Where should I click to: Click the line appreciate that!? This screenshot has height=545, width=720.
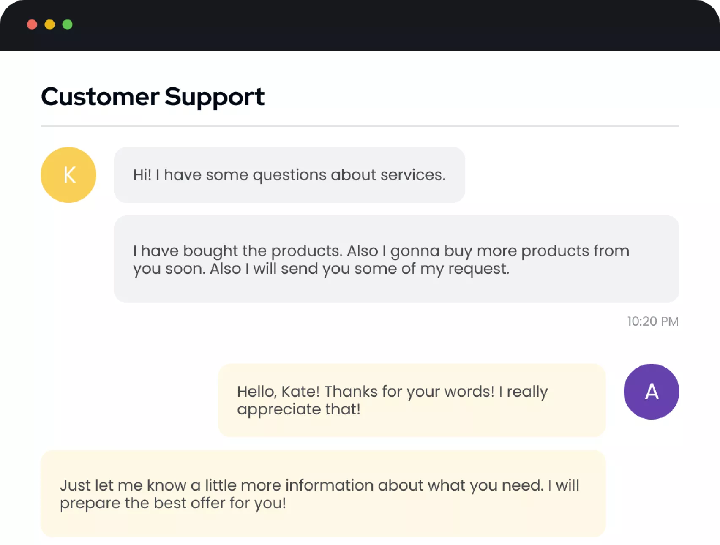click(299, 409)
